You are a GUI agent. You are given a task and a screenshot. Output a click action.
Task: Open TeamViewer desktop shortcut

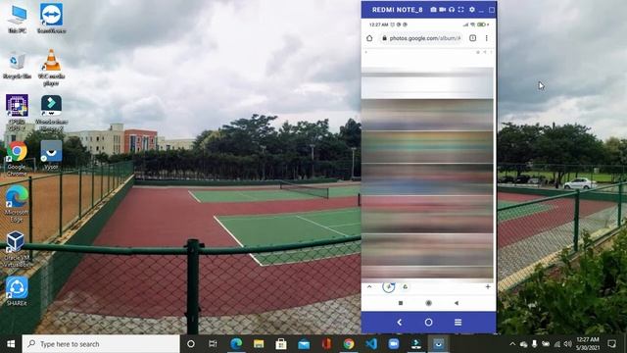click(52, 19)
